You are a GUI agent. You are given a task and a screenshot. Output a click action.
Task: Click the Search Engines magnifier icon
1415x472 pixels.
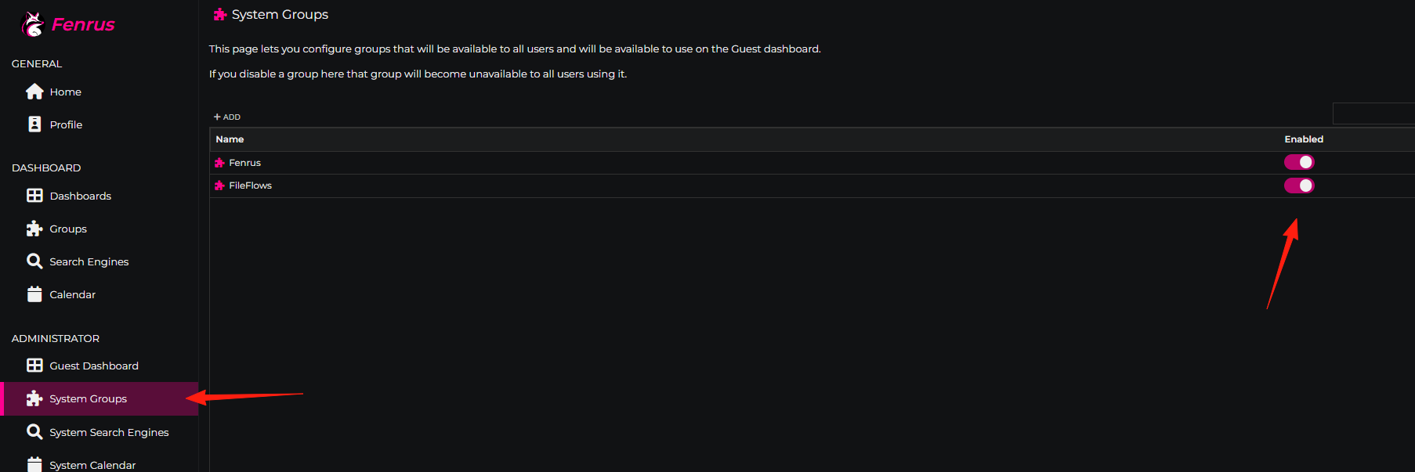click(34, 261)
